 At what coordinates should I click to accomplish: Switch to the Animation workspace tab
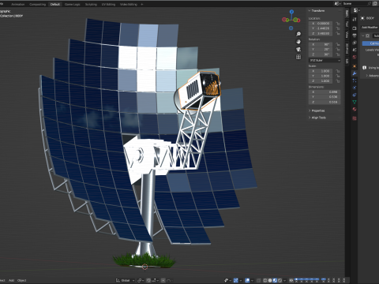(18, 4)
